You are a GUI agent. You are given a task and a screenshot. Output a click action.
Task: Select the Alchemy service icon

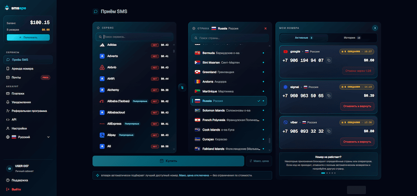[x=102, y=90]
